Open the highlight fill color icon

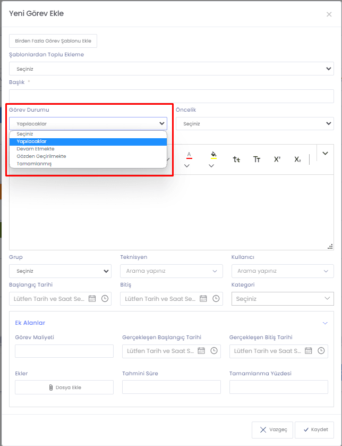(x=213, y=155)
